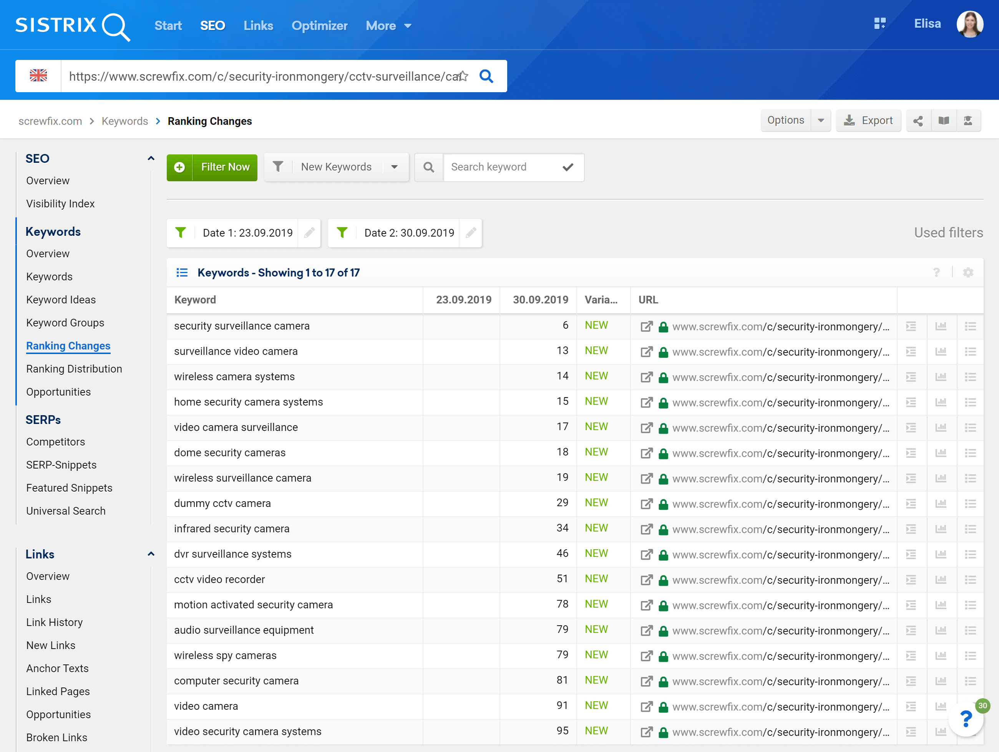Show SERP list for surveillance video camera row

click(911, 352)
